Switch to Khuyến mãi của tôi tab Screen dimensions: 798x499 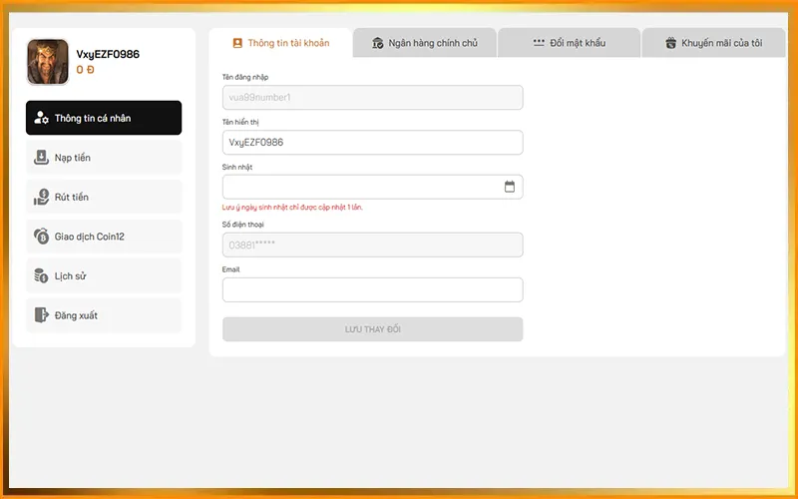pyautogui.click(x=713, y=43)
